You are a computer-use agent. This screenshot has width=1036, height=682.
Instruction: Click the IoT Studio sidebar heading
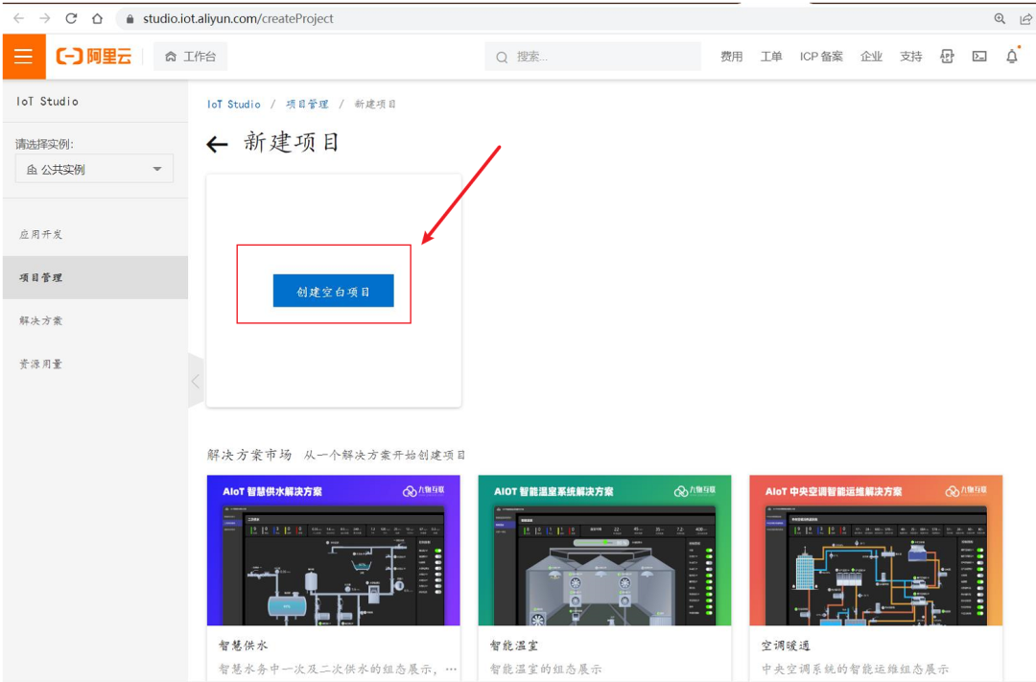tap(48, 101)
